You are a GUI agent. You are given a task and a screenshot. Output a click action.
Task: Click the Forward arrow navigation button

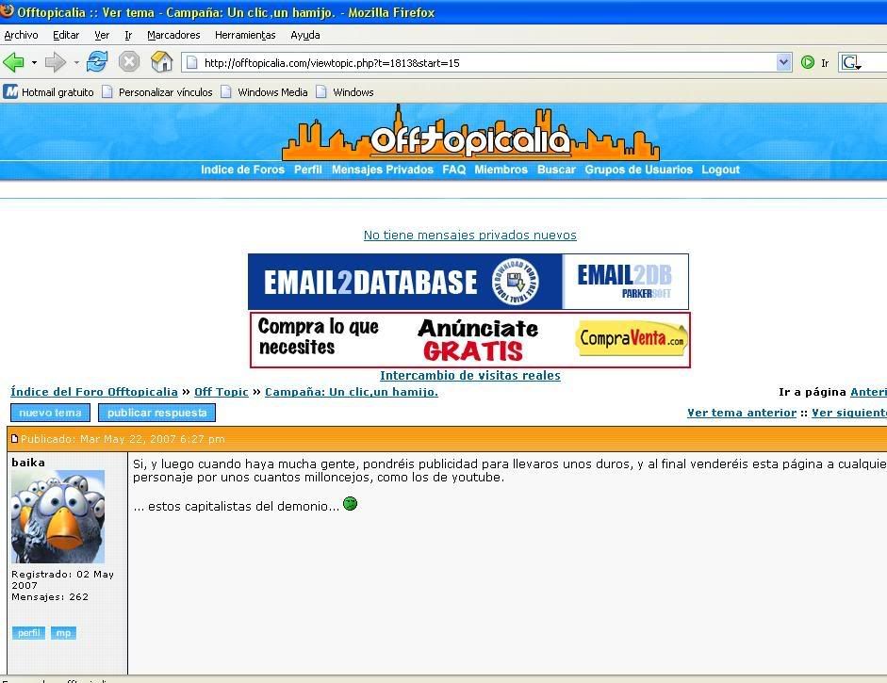point(56,62)
